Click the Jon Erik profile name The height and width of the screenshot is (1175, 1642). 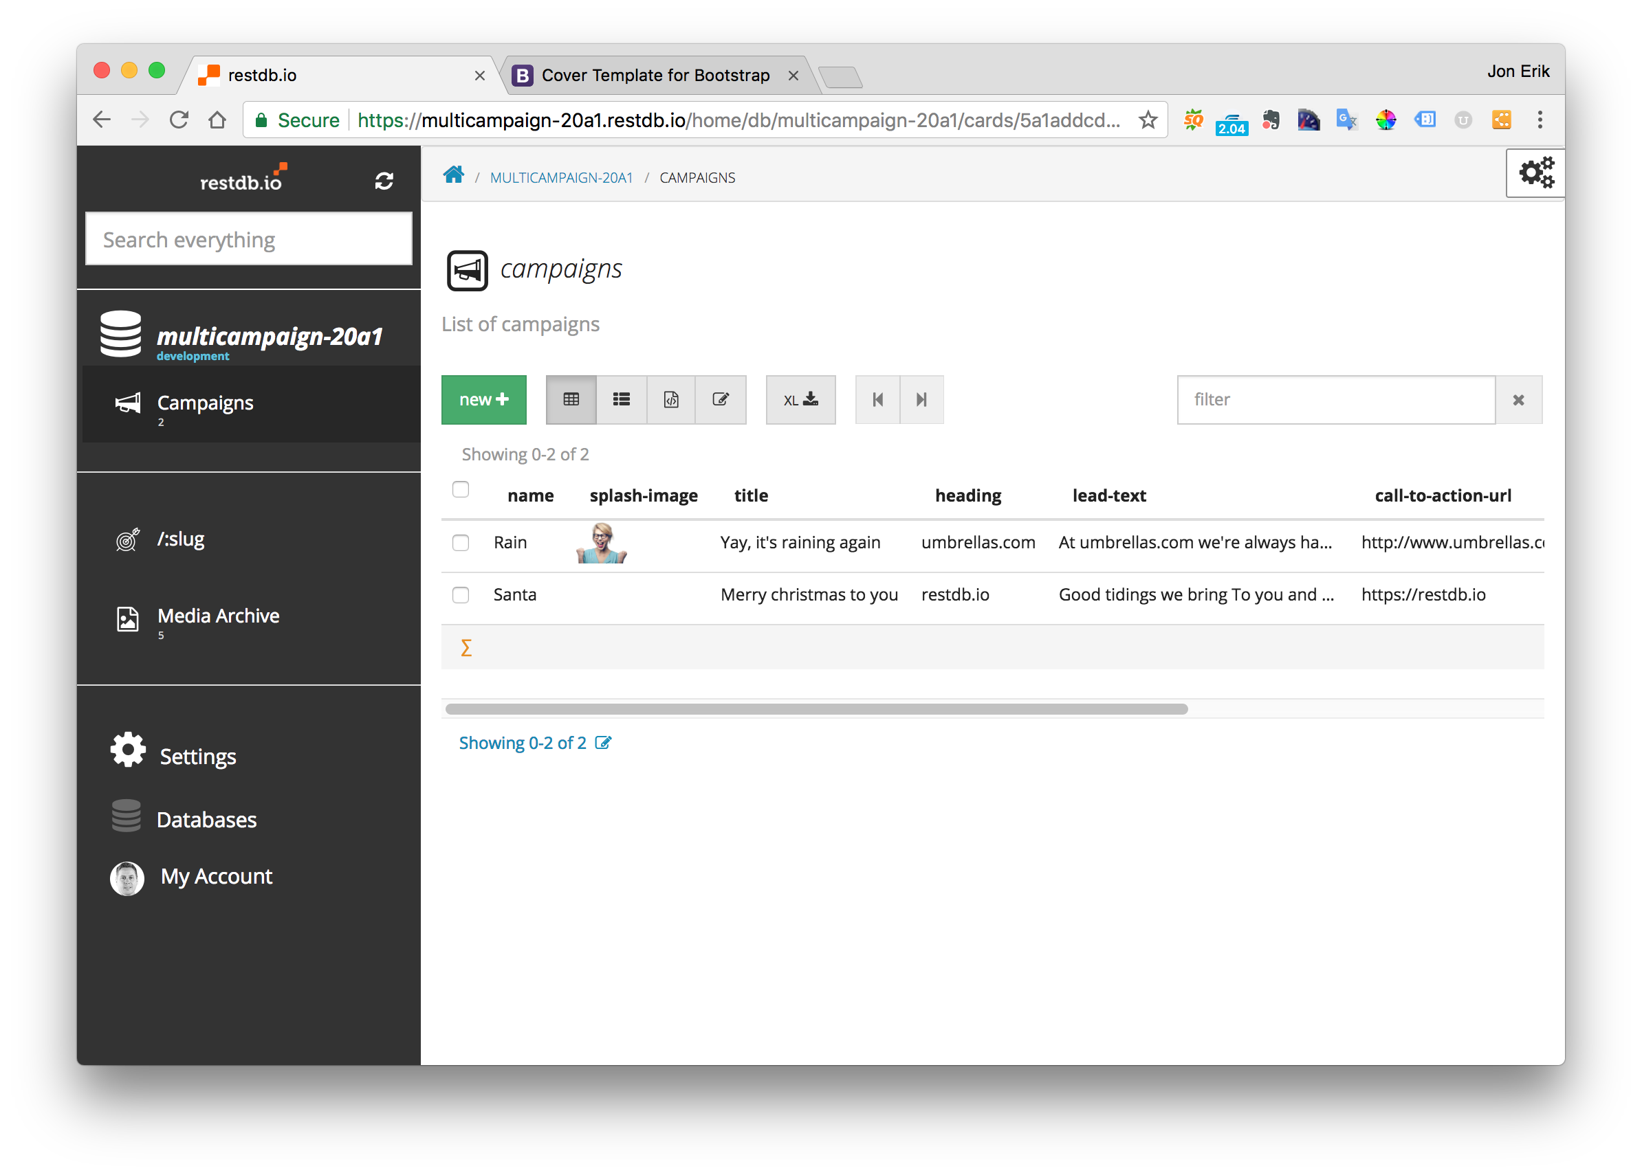click(1518, 71)
